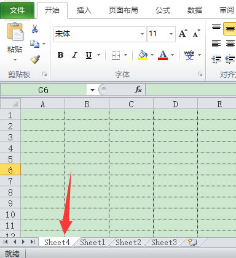Increase indent
236x258 pixels.
230,59
